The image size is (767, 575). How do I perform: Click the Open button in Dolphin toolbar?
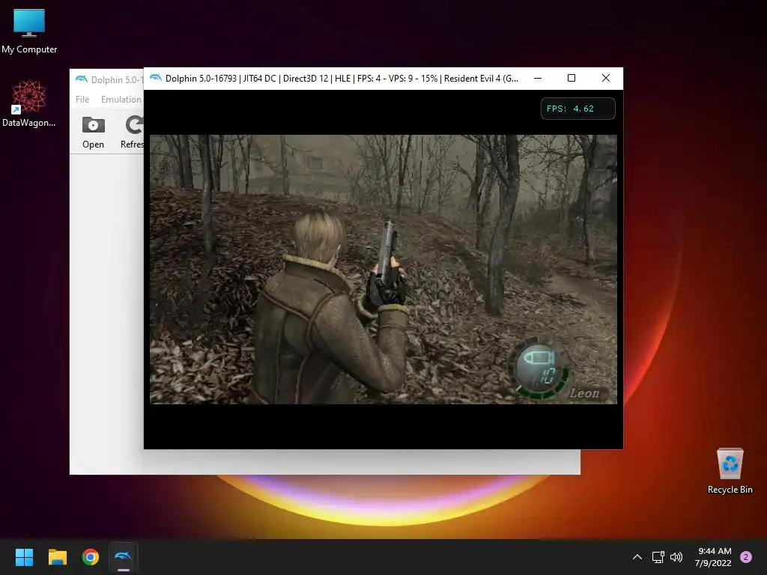coord(93,133)
